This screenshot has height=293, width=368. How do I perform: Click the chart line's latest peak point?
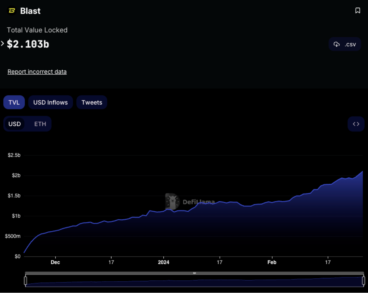[362, 171]
